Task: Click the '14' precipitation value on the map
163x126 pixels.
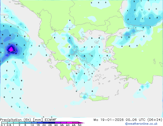Action: pyautogui.click(x=8, y=53)
